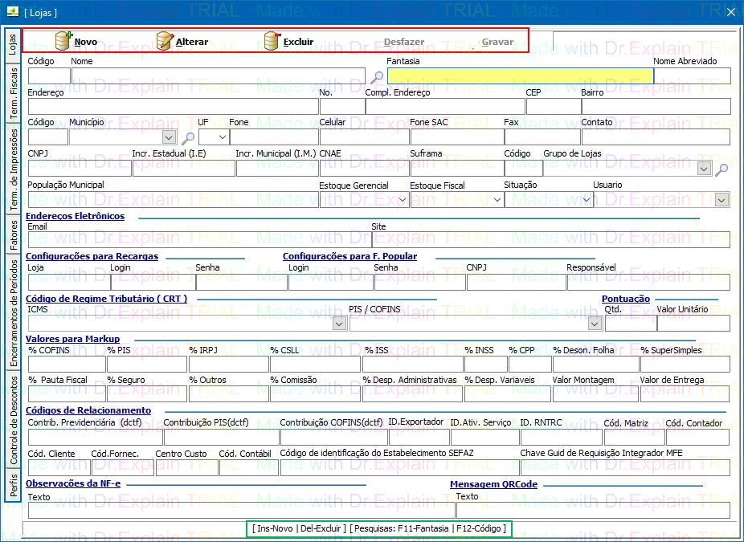Open the UF dropdown
Screen dimensions: 744x542
pyautogui.click(x=223, y=137)
